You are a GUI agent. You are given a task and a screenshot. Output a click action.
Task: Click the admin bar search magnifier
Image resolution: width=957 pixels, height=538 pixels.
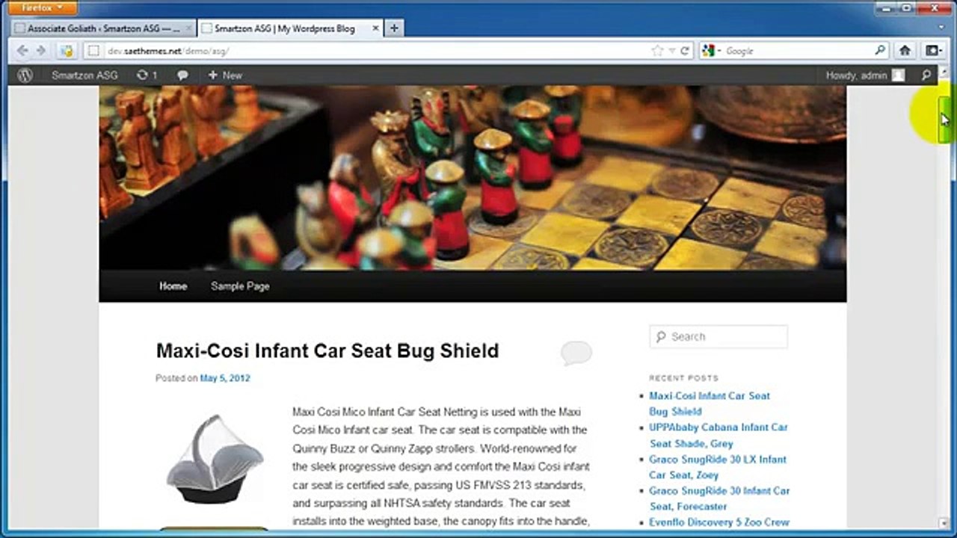926,75
